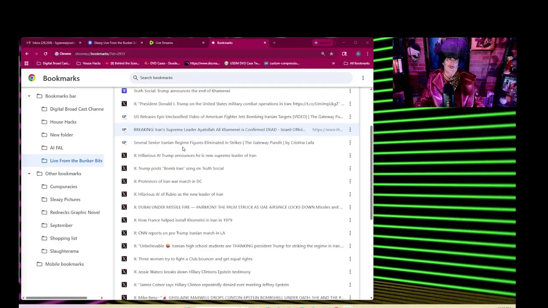
Task: Open more options for Bomb Iran song bookmark
Action: (x=350, y=169)
